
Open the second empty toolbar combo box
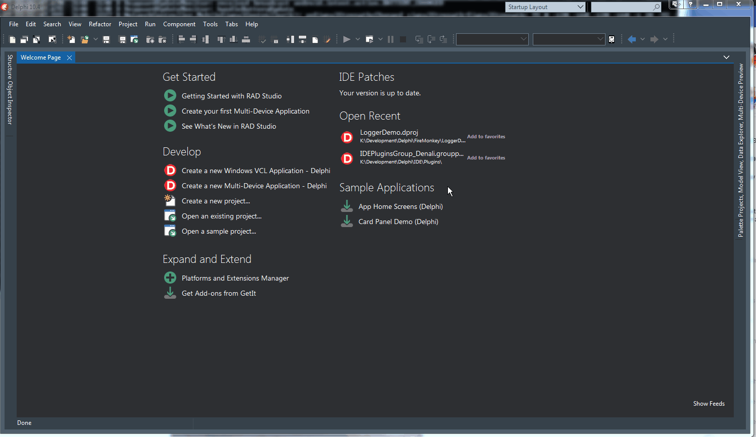click(x=569, y=39)
